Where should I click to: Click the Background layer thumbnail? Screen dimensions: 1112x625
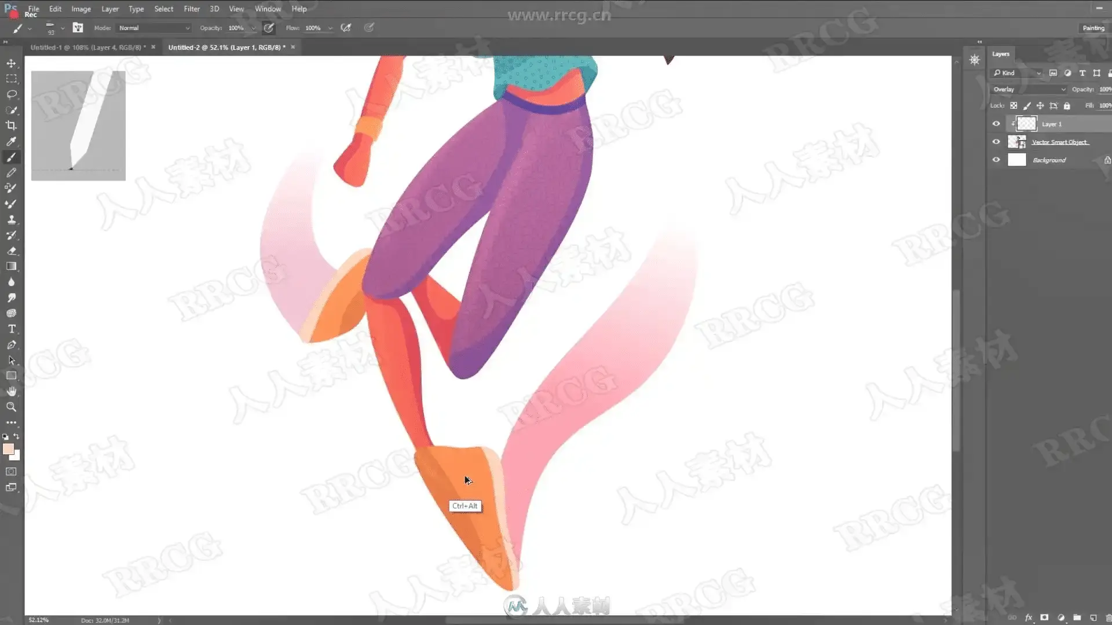pyautogui.click(x=1016, y=160)
